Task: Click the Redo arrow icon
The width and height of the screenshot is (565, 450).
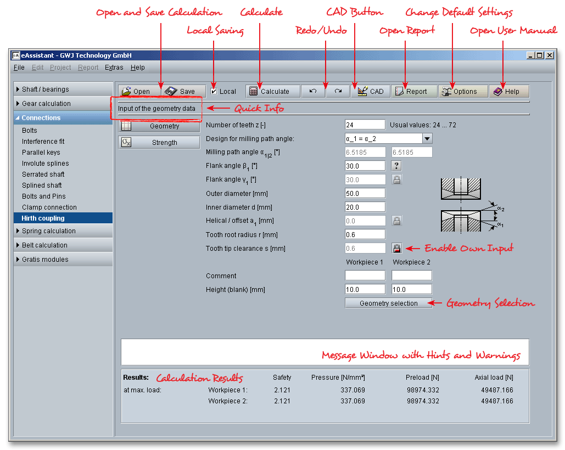Action: click(338, 92)
